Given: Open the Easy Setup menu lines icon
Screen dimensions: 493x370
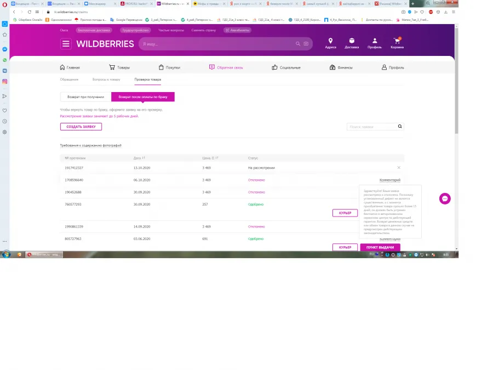Looking at the screenshot, I should point(454,12).
